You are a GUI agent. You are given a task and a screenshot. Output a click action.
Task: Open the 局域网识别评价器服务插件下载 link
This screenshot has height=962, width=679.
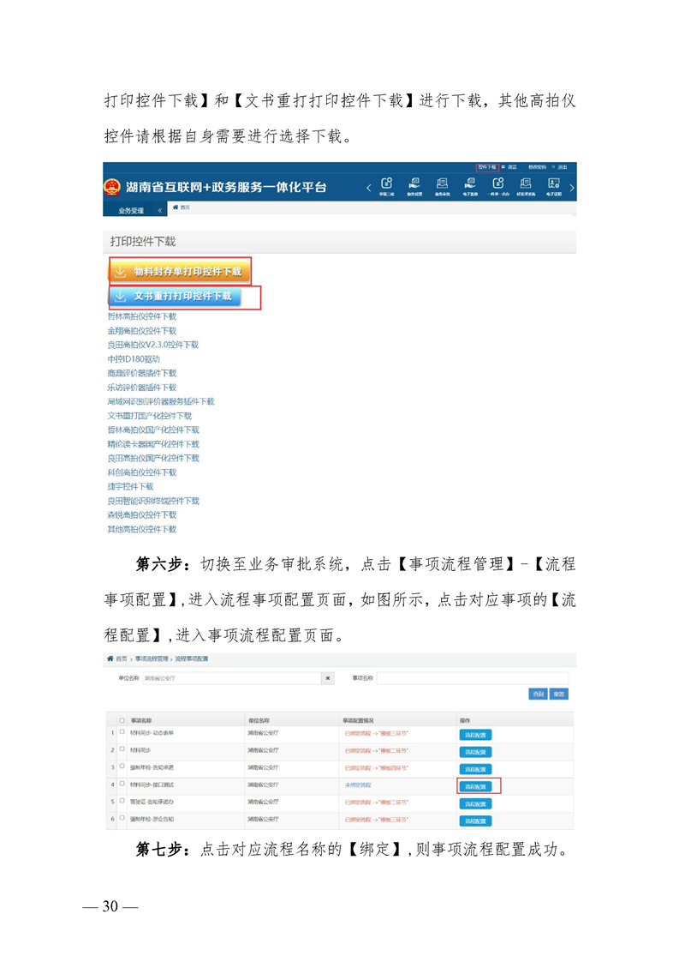[161, 401]
